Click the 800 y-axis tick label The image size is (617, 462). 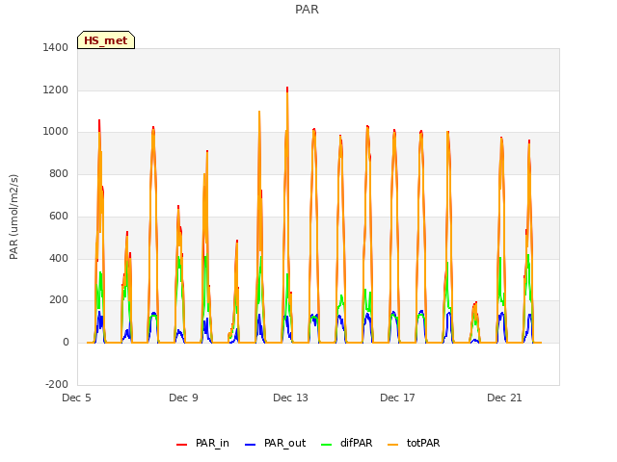[x=59, y=173]
